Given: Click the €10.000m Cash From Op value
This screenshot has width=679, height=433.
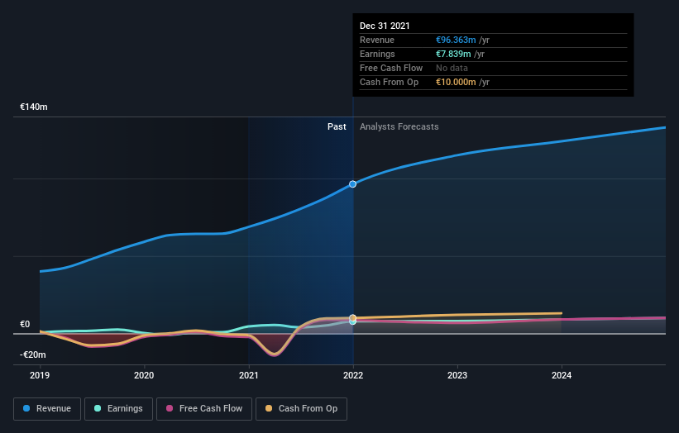Looking at the screenshot, I should coord(456,82).
